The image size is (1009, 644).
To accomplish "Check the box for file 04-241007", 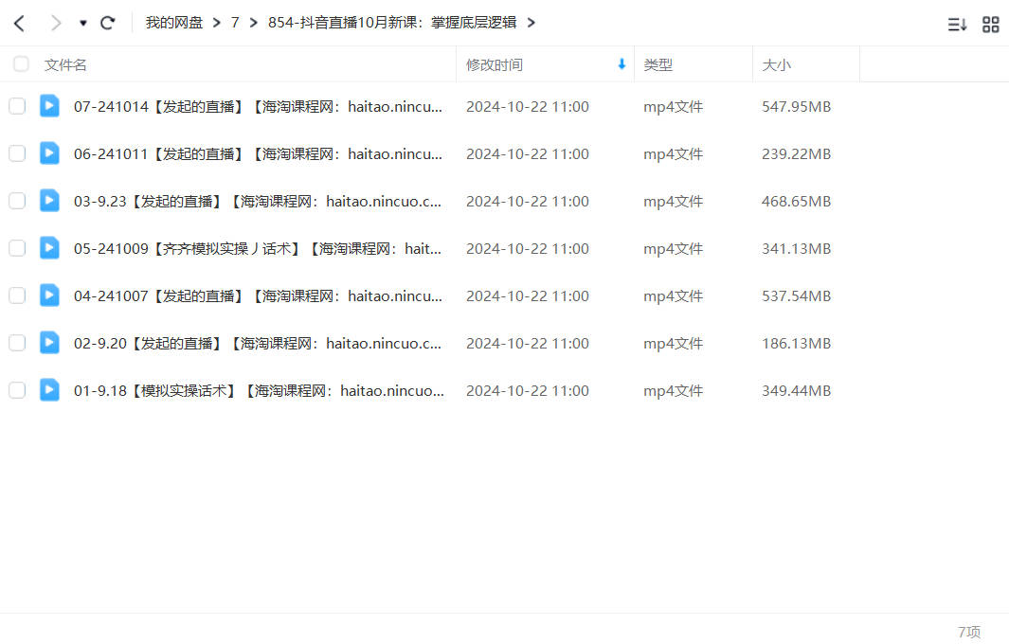I will 17,295.
